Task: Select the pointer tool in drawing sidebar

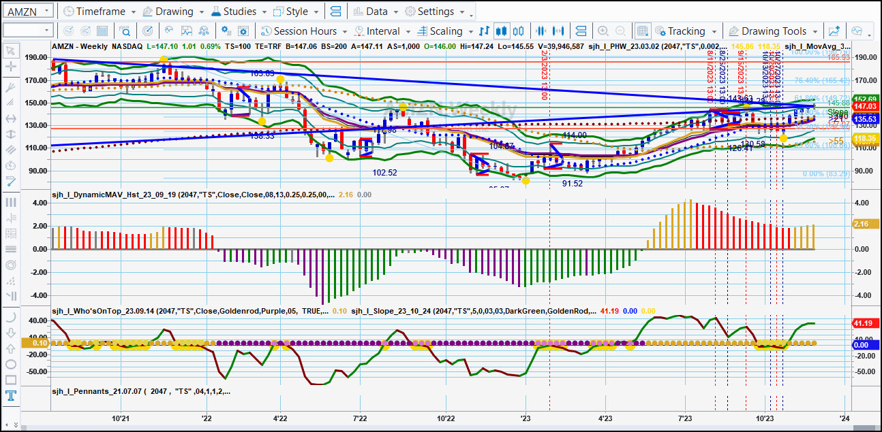Action: point(10,50)
